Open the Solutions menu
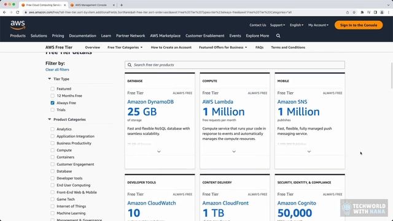This screenshot has width=393, height=221. click(x=39, y=36)
